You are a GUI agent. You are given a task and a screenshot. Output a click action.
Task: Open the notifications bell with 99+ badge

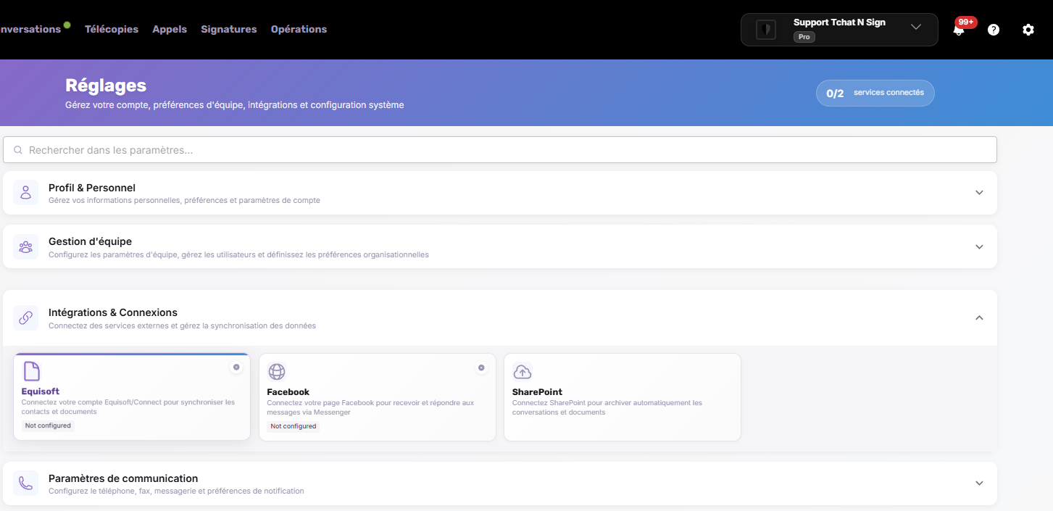959,29
